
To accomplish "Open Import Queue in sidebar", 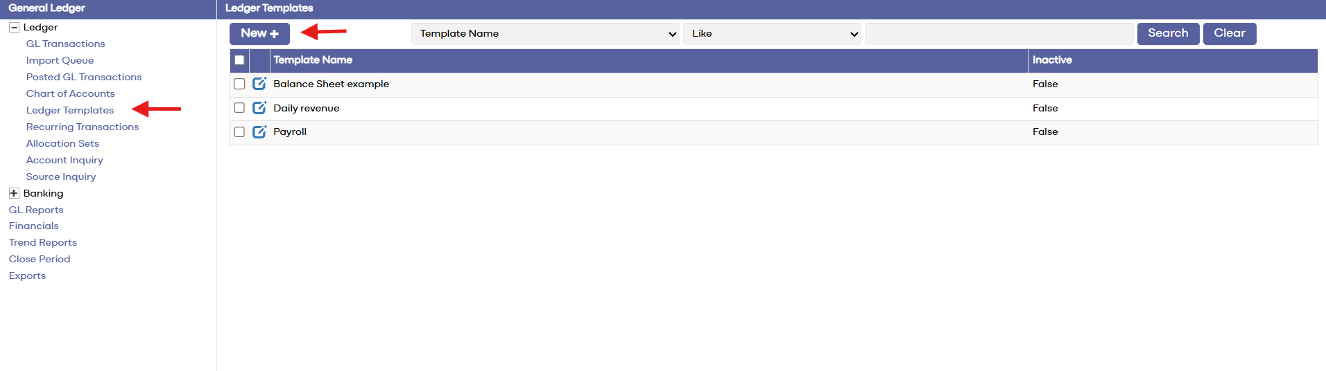I will (60, 60).
